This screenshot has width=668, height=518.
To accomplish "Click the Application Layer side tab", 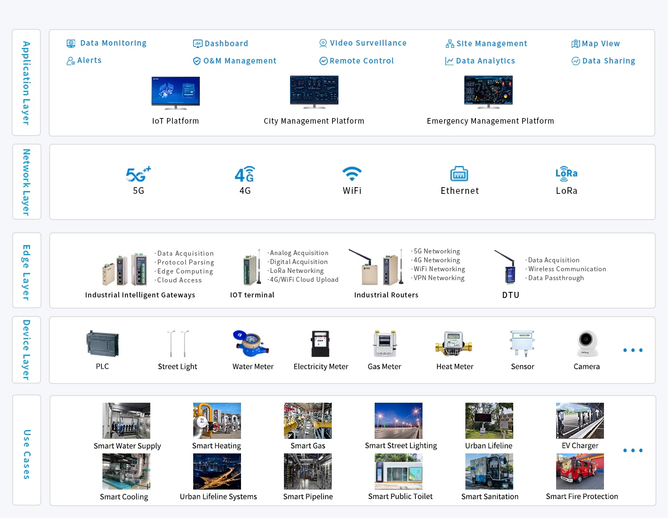I will point(26,82).
